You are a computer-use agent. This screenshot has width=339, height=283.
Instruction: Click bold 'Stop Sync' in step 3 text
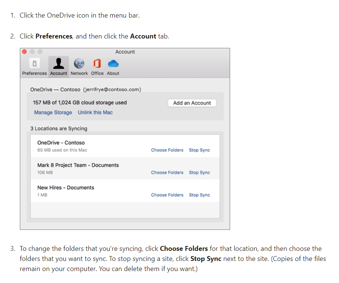pos(206,259)
